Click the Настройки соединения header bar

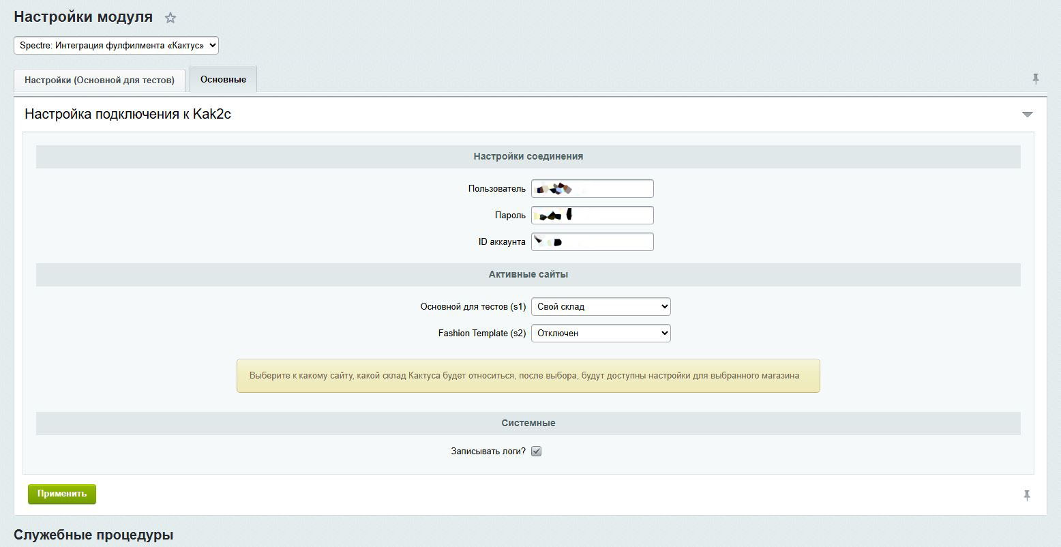coord(528,156)
